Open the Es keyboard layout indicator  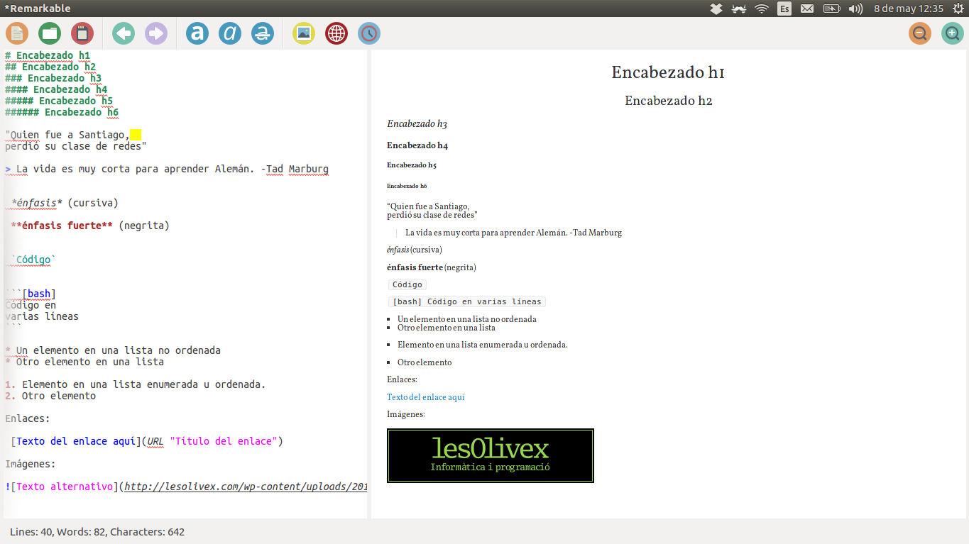tap(784, 9)
